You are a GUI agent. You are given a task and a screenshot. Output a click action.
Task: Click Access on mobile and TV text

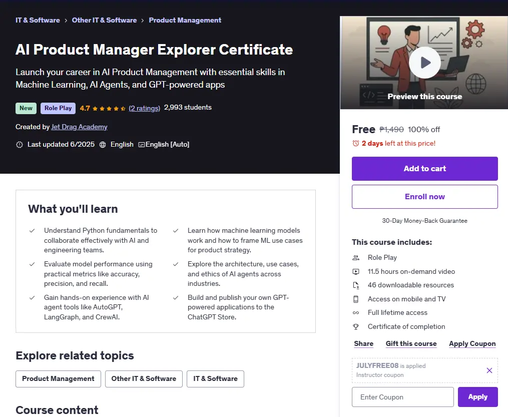(x=406, y=299)
